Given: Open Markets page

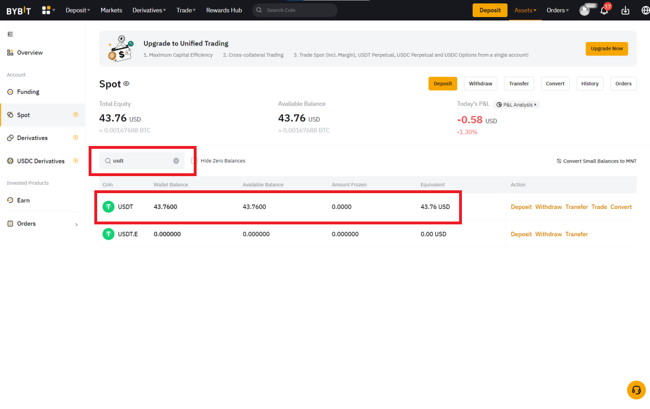Looking at the screenshot, I should [x=111, y=10].
